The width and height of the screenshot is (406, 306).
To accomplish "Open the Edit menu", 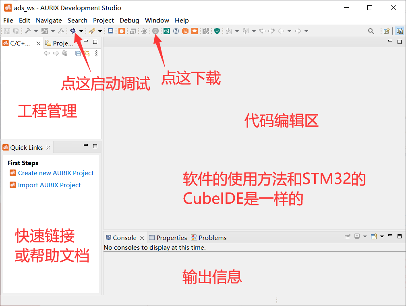I will click(24, 20).
